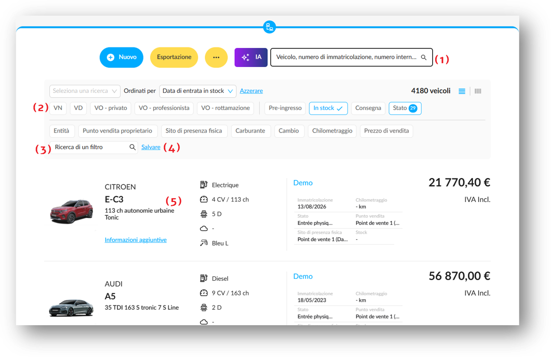Open the IA sparkle assistant button
The width and height of the screenshot is (551, 357).
coord(251,57)
